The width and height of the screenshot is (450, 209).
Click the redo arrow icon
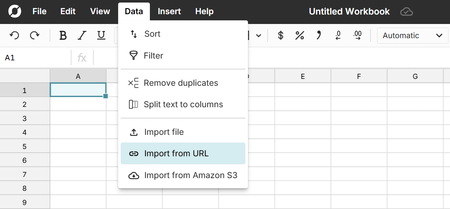pos(35,35)
